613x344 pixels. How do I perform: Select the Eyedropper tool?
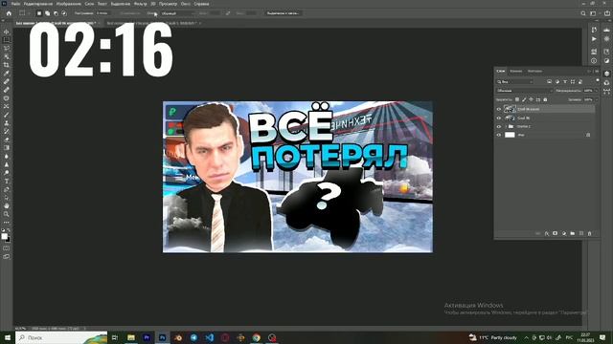(7, 73)
